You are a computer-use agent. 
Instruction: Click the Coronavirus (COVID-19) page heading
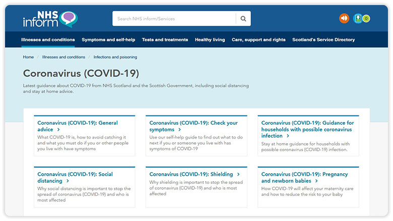tap(81, 73)
